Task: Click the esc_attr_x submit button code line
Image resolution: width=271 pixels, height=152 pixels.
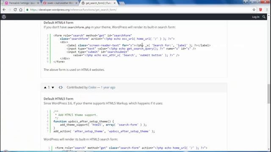Action: [126, 55]
